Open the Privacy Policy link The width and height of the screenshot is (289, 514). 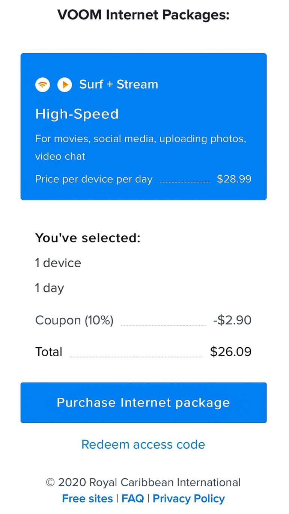[x=189, y=499]
